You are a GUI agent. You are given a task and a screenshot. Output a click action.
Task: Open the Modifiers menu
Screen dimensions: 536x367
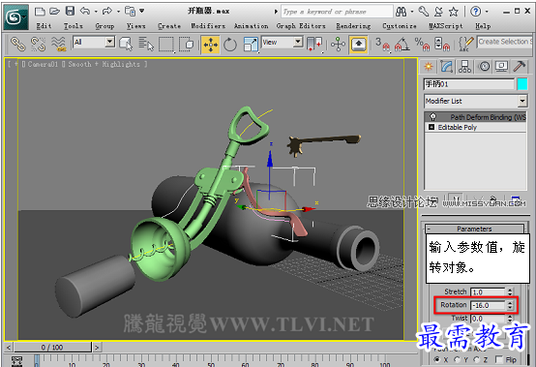pyautogui.click(x=208, y=26)
